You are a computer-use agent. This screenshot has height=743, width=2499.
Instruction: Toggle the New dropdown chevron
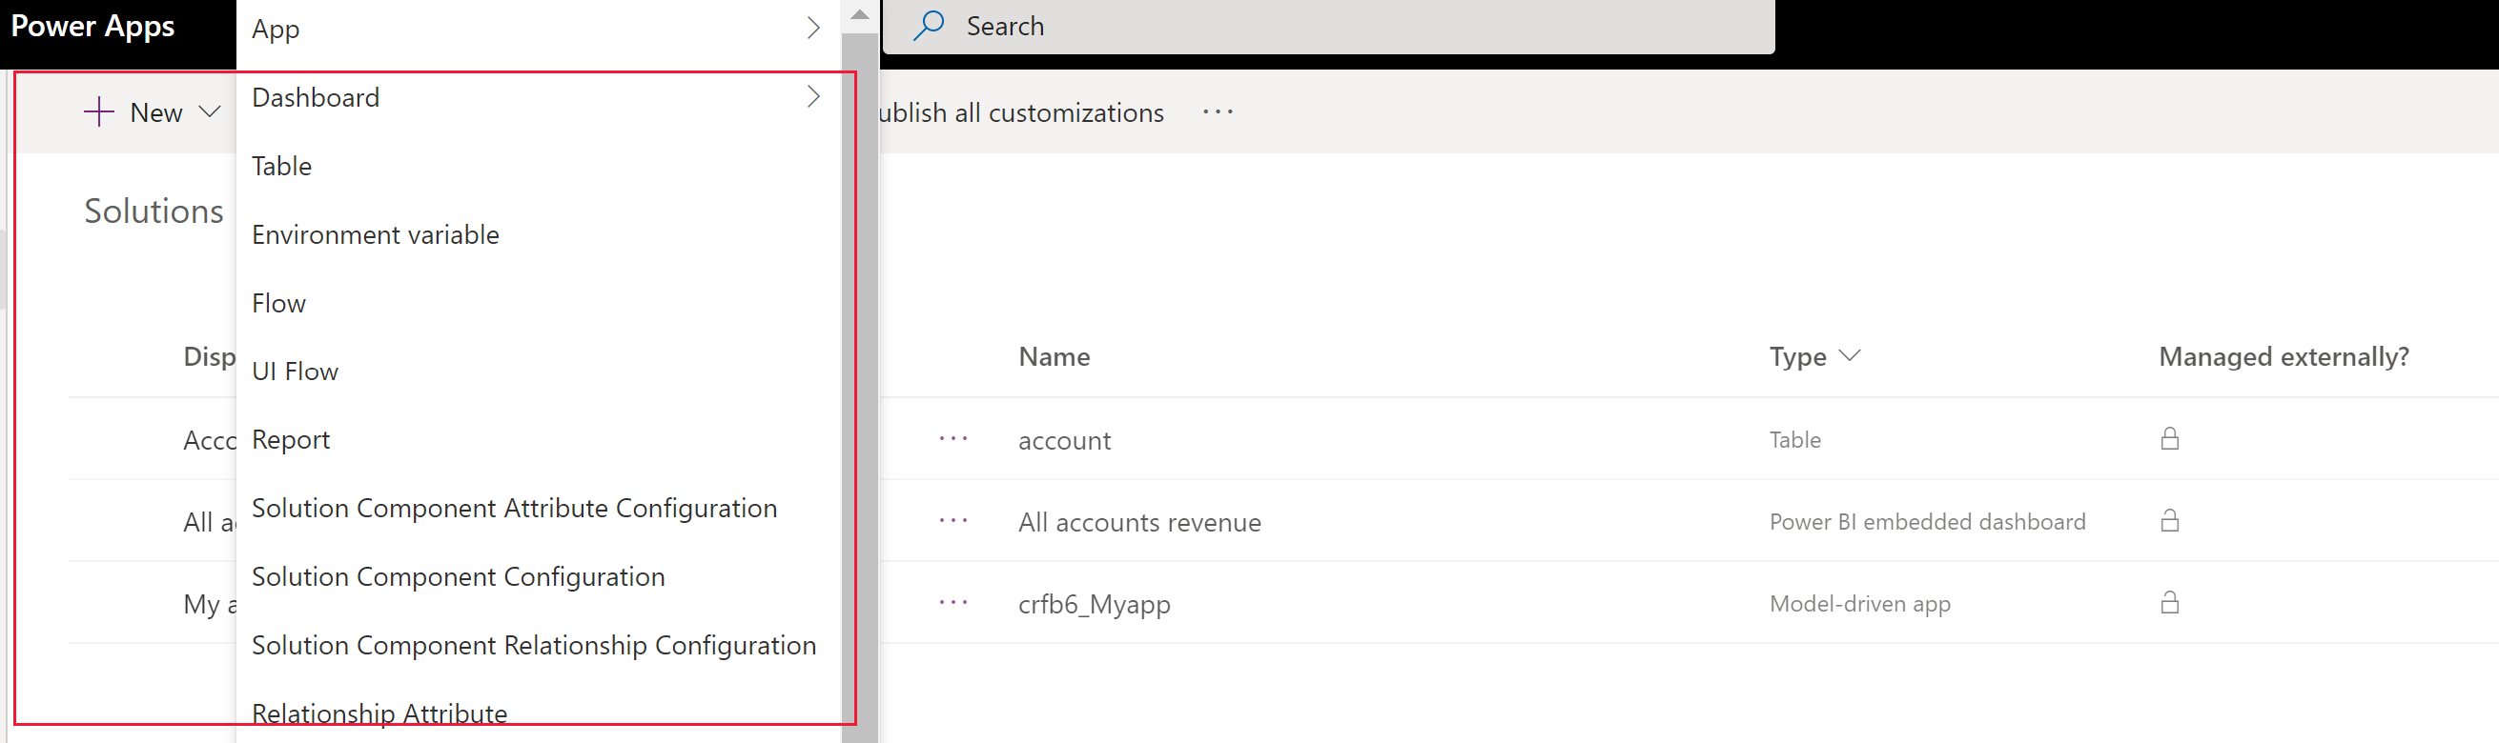(209, 112)
